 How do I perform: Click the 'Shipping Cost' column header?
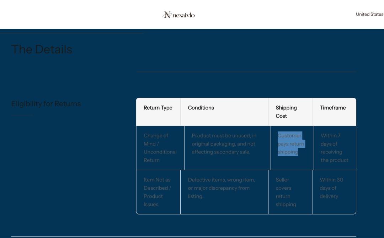[x=290, y=112]
